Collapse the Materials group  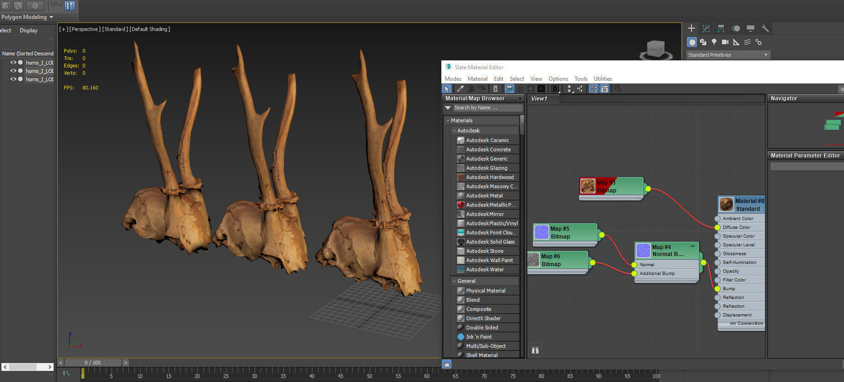448,120
